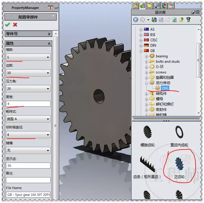Click the design library panel collapse icon
The height and width of the screenshot is (203, 204).
coord(197,12)
